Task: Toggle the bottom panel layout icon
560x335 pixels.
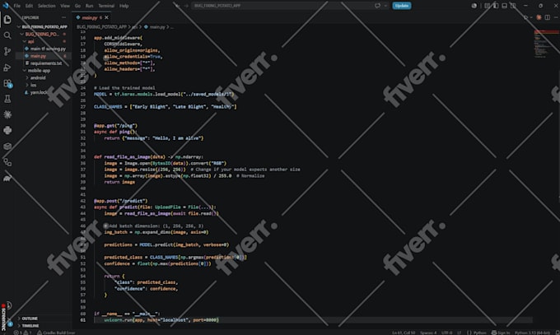Action: [504, 6]
